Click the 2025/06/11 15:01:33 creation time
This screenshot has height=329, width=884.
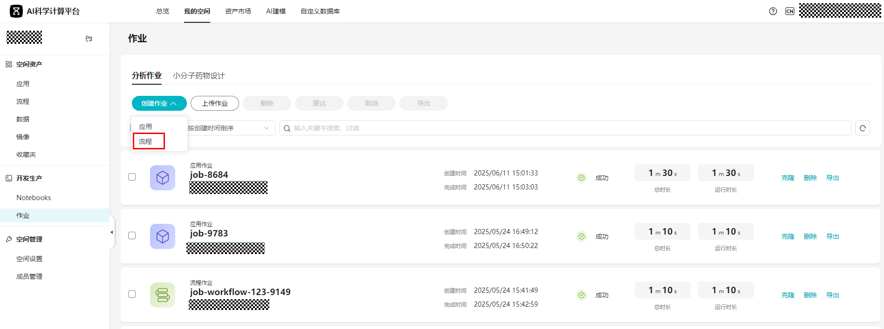click(506, 173)
